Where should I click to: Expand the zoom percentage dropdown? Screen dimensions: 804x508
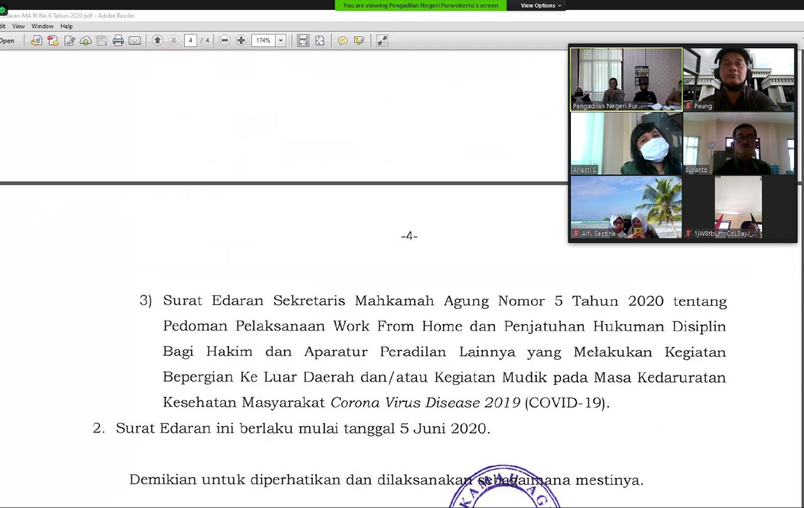coord(281,40)
